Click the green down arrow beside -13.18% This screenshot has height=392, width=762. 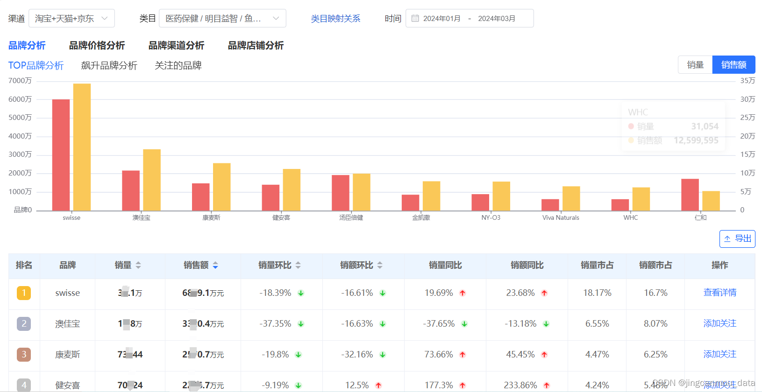click(x=546, y=324)
